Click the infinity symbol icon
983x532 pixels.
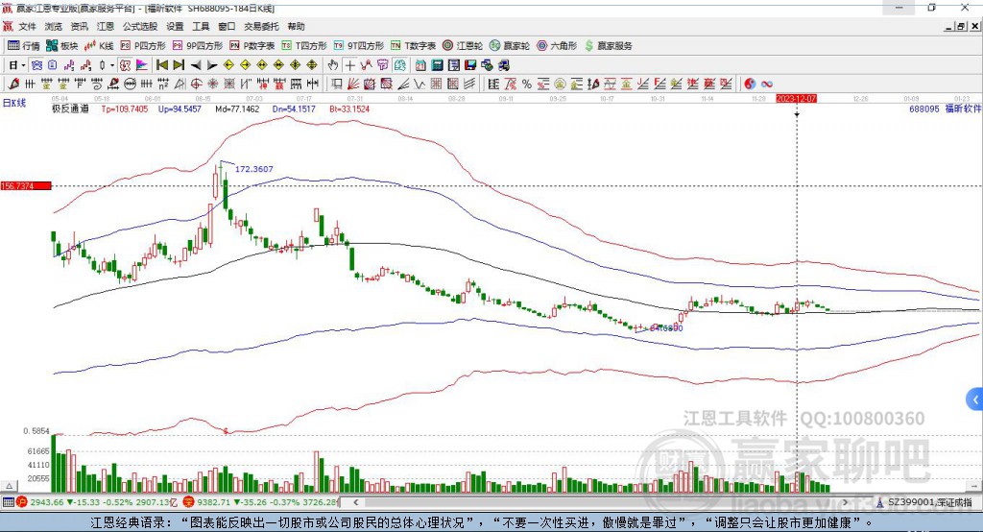(x=767, y=85)
